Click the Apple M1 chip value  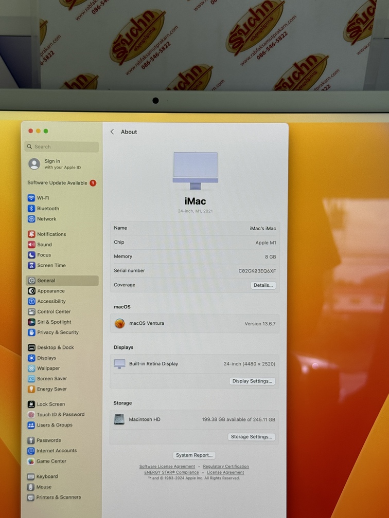266,243
